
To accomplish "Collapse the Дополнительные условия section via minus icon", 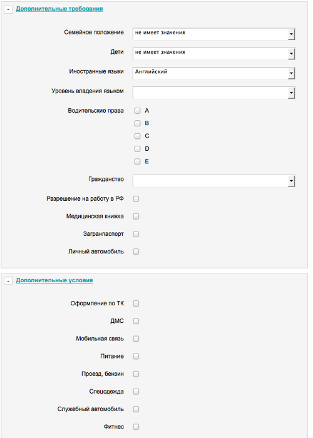I will click(8, 281).
